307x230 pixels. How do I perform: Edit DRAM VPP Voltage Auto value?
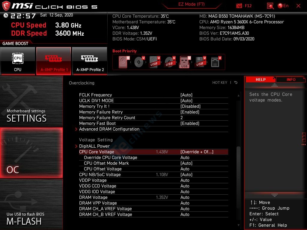tap(185, 203)
